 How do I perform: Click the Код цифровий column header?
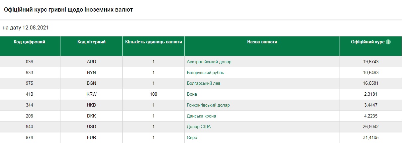coord(30,42)
